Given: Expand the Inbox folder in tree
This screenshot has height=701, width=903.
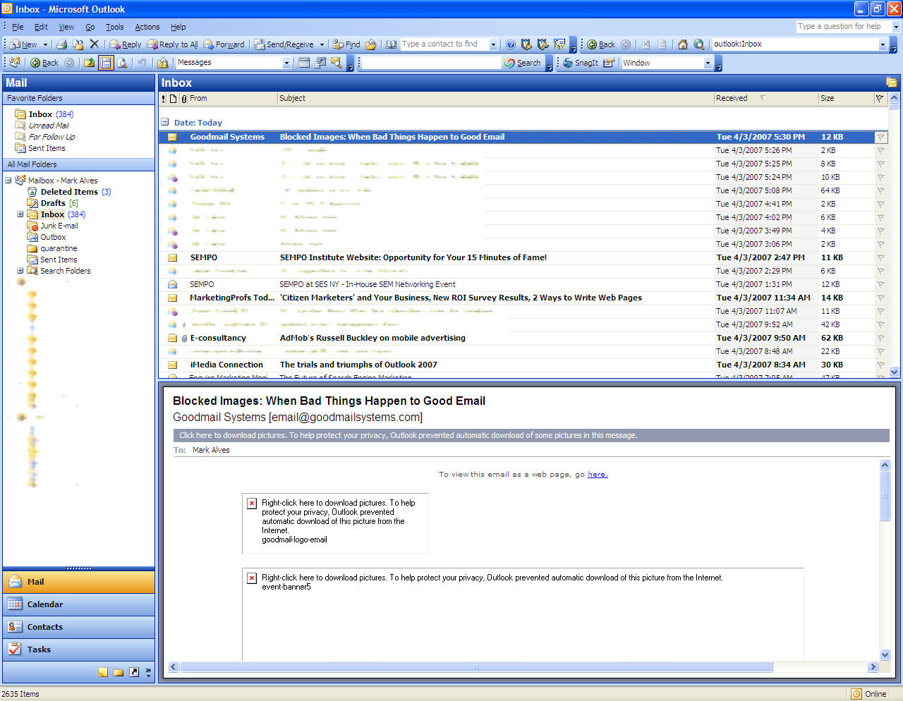Looking at the screenshot, I should [x=20, y=214].
